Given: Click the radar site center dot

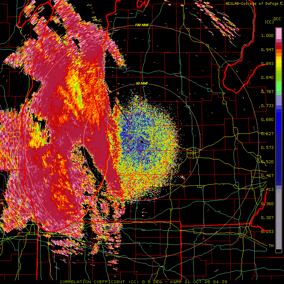Looking at the screenshot, I should point(142,142).
